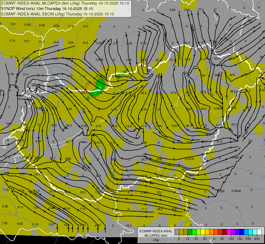The image size is (265, 244).
Task: Click the purple legend swatch
Action: (233, 232)
